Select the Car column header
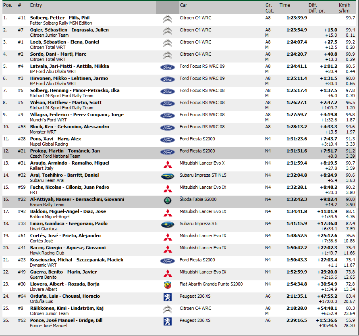 coord(183,5)
